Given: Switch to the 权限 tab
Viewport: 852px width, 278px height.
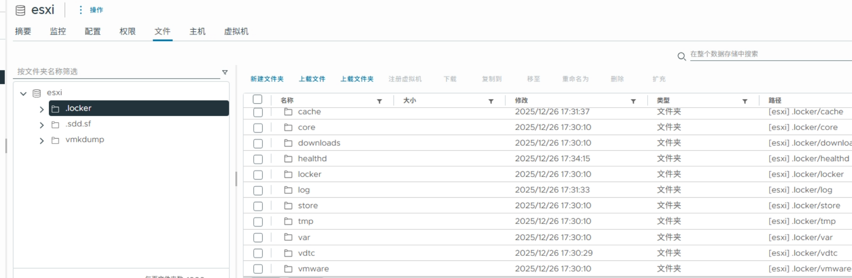Looking at the screenshot, I should click(128, 31).
